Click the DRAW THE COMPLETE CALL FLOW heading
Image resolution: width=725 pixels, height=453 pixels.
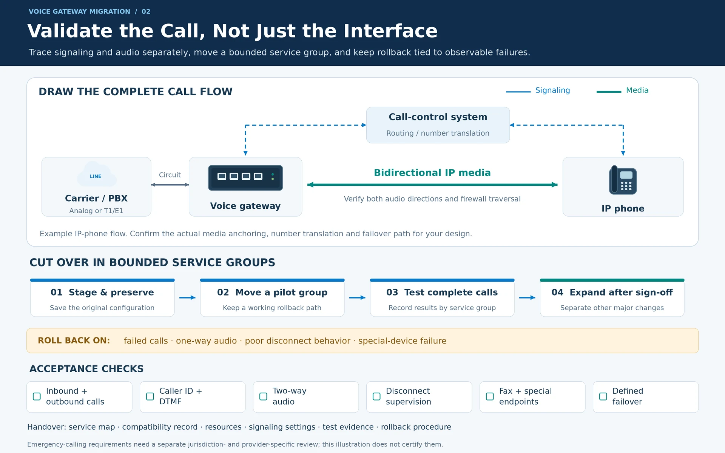click(136, 92)
